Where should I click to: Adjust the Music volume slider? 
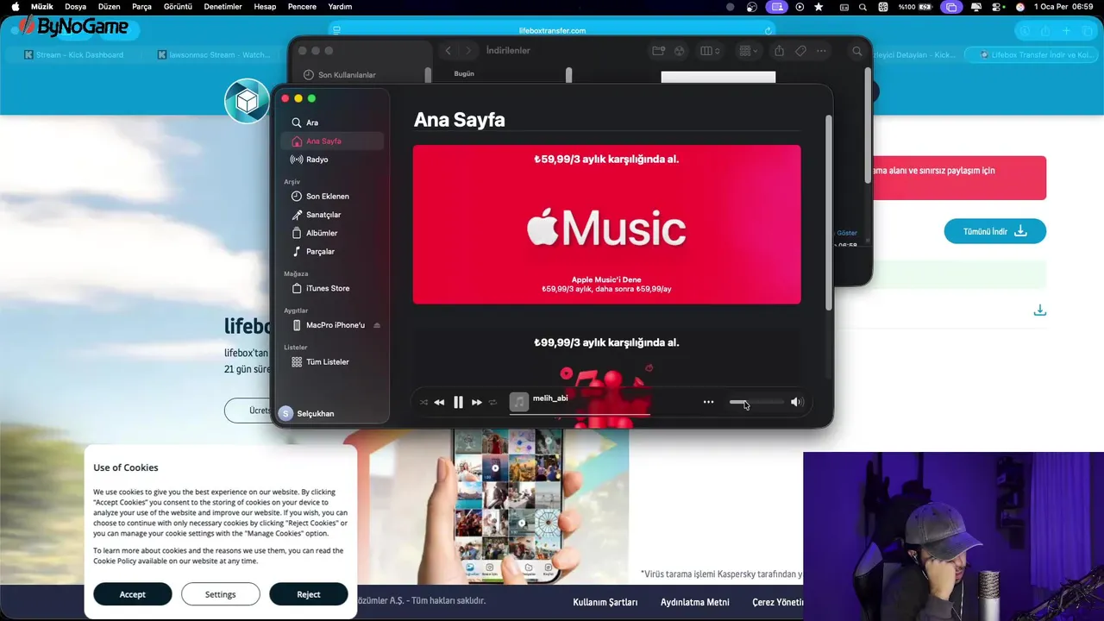point(756,402)
